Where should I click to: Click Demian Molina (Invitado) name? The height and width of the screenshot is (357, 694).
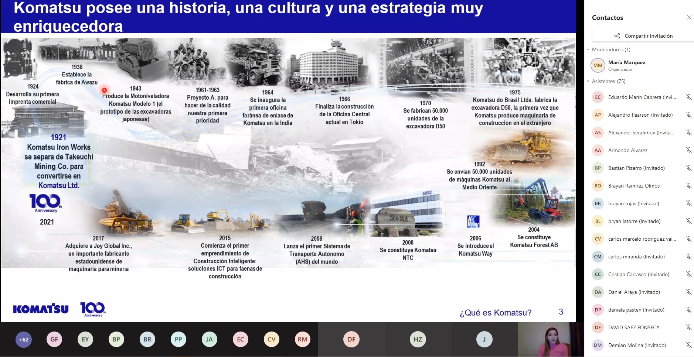637,345
